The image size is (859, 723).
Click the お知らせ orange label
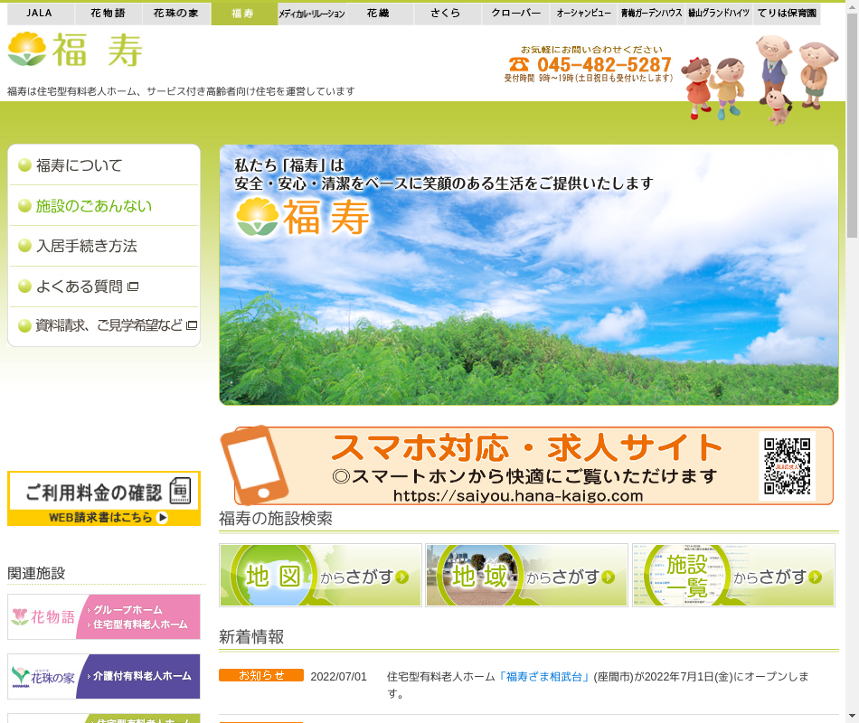pyautogui.click(x=261, y=675)
